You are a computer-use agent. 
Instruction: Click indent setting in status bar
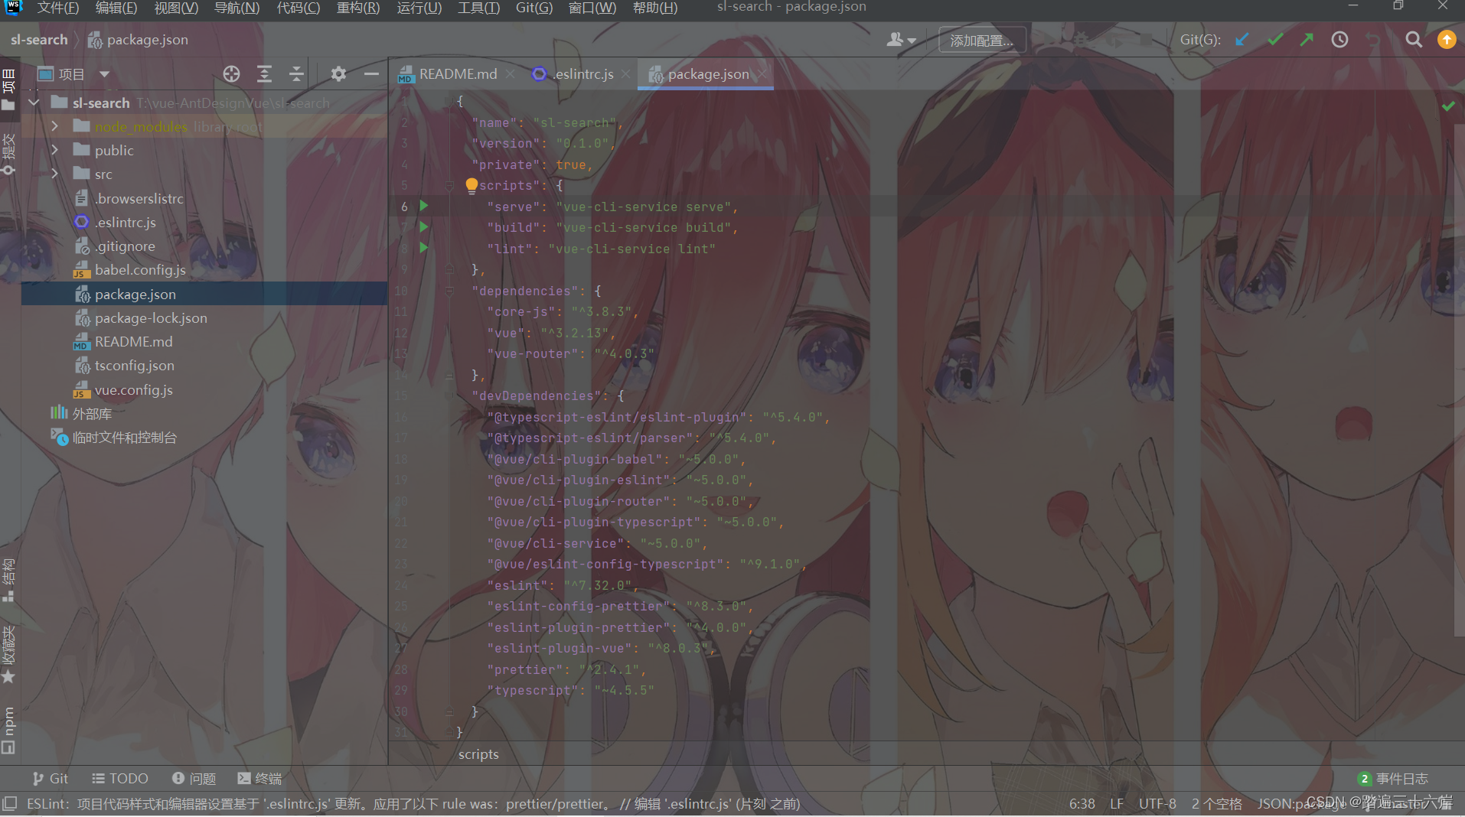(1216, 803)
